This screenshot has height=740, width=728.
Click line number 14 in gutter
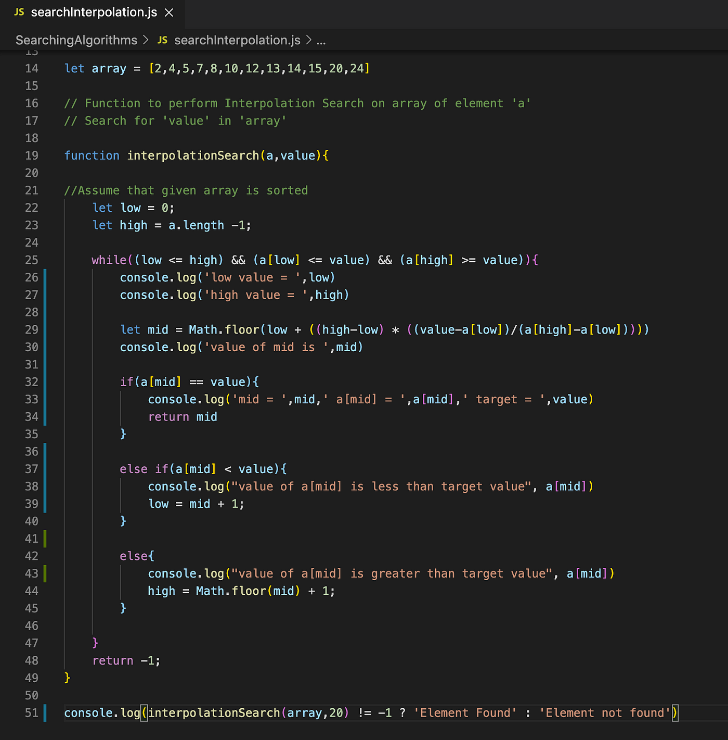32,69
